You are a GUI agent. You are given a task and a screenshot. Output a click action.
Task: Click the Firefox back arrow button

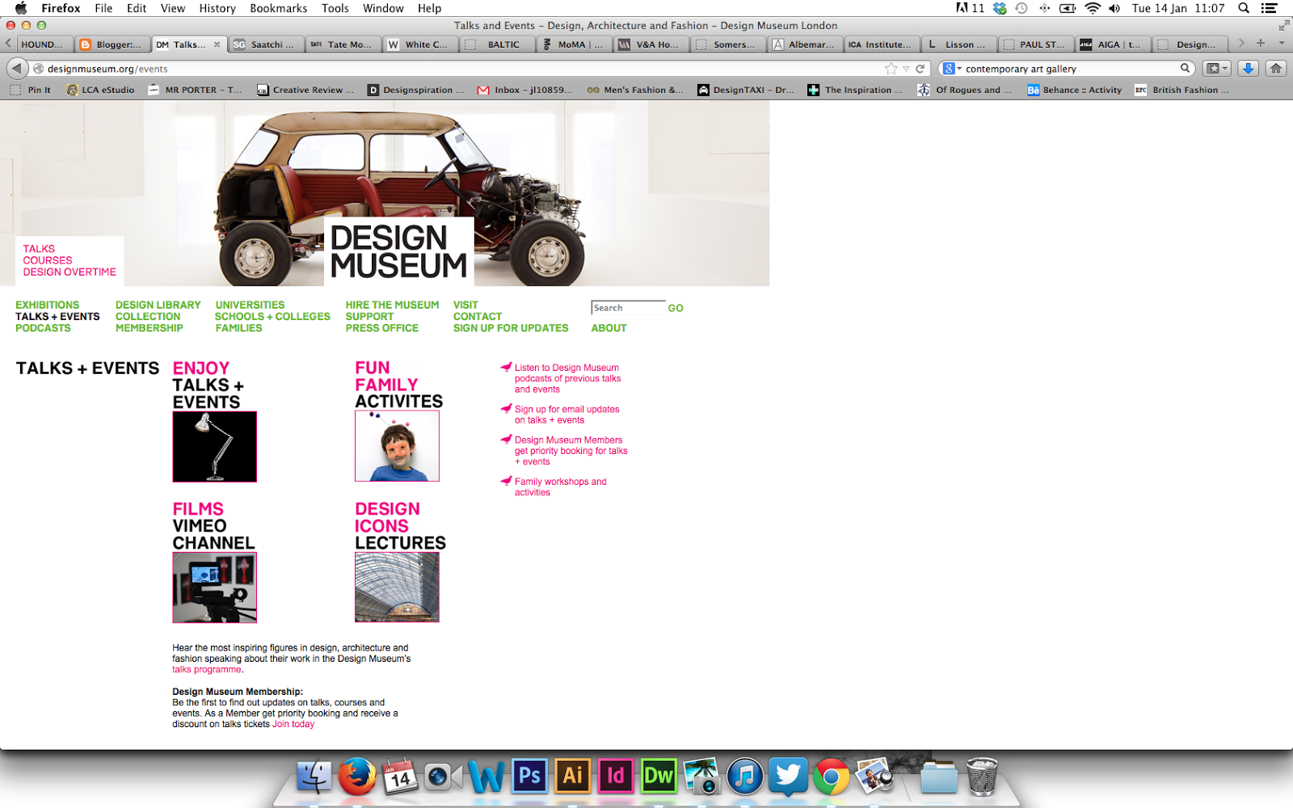[17, 69]
